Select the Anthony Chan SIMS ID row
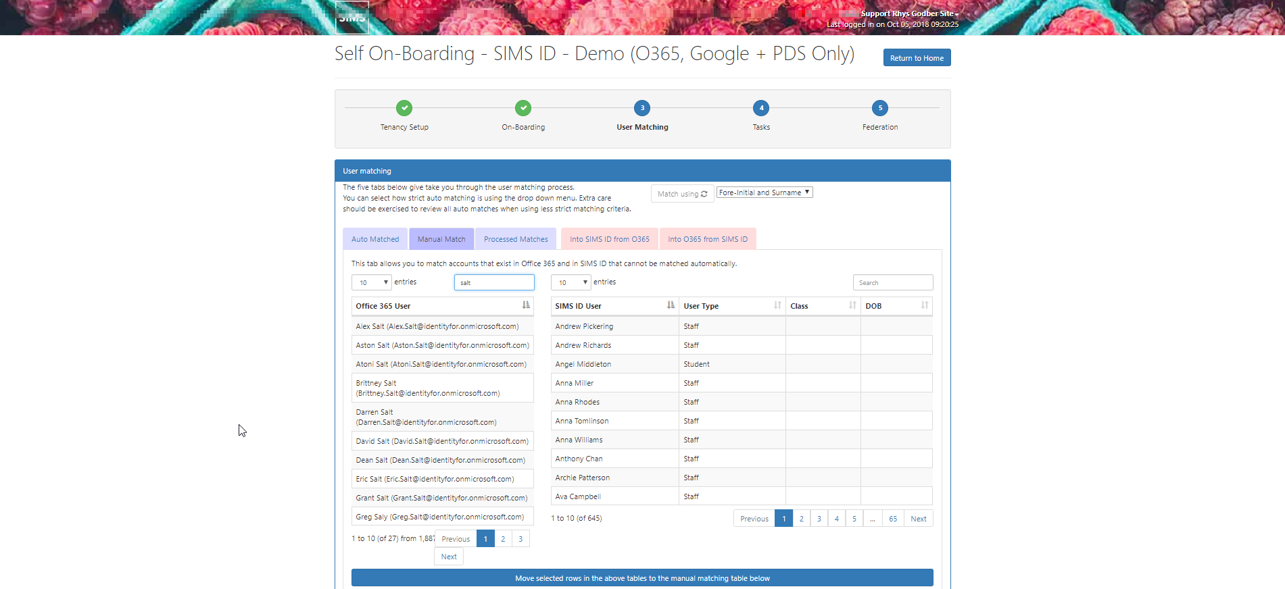This screenshot has height=589, width=1285. tap(742, 459)
